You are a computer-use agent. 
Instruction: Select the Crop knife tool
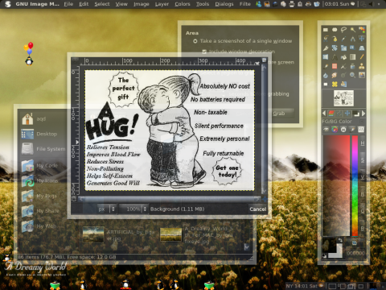tap(326, 48)
